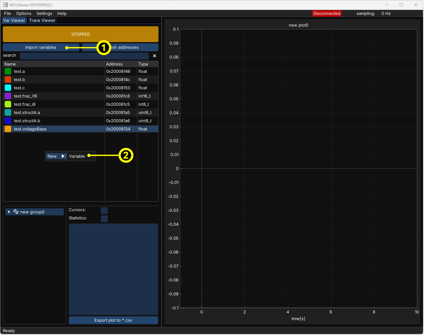Viewport: 424px width, 335px height.
Task: Click the cyan swatch for test.c
Action: tap(8, 88)
